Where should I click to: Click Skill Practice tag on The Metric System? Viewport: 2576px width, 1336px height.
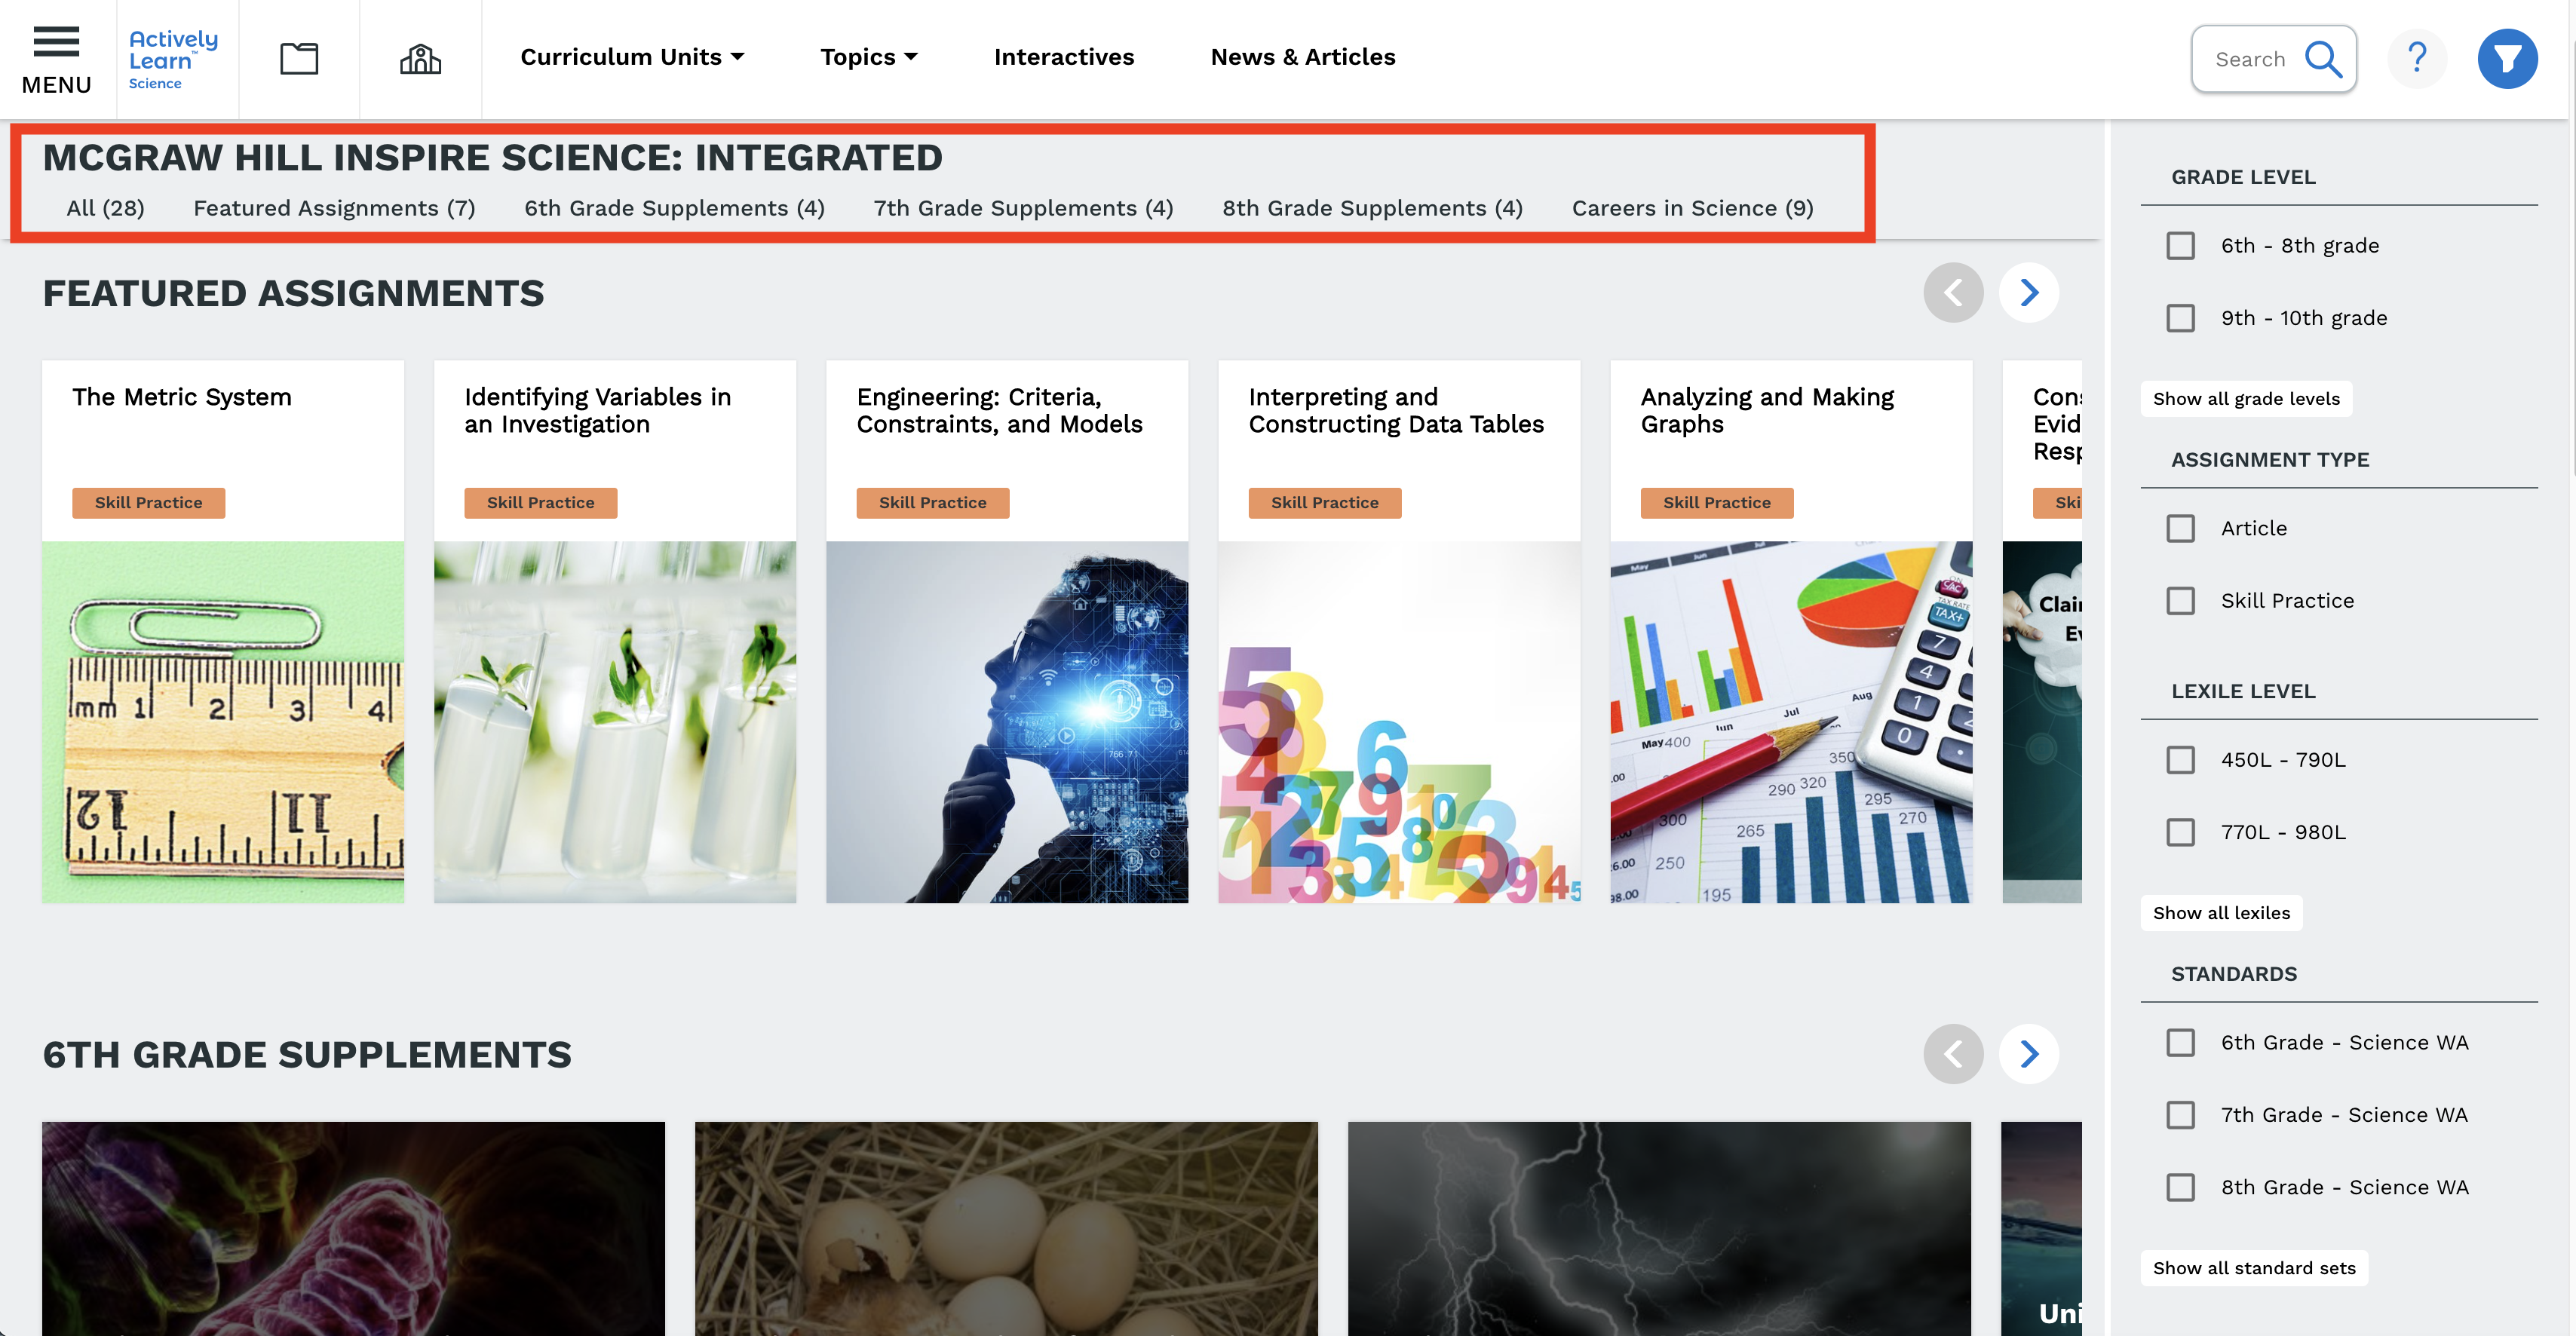pyautogui.click(x=148, y=502)
